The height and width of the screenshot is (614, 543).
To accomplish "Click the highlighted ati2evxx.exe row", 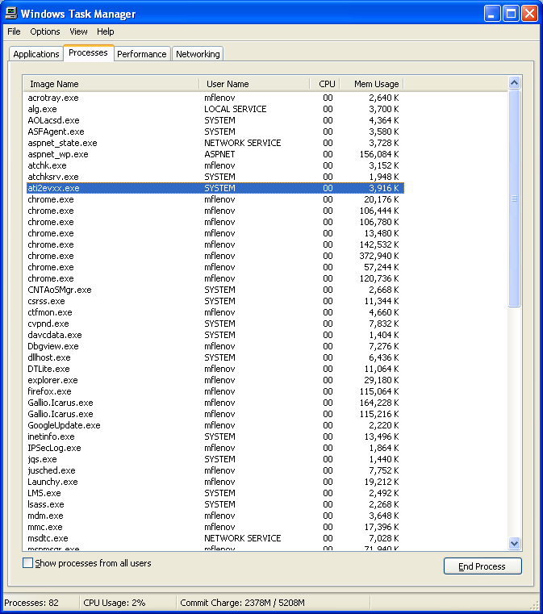I will click(215, 188).
